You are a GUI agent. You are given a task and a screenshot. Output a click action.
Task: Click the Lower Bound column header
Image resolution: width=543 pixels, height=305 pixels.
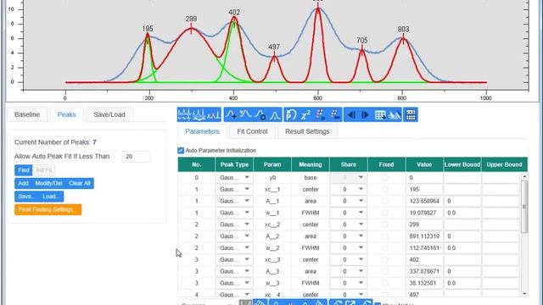click(x=462, y=164)
